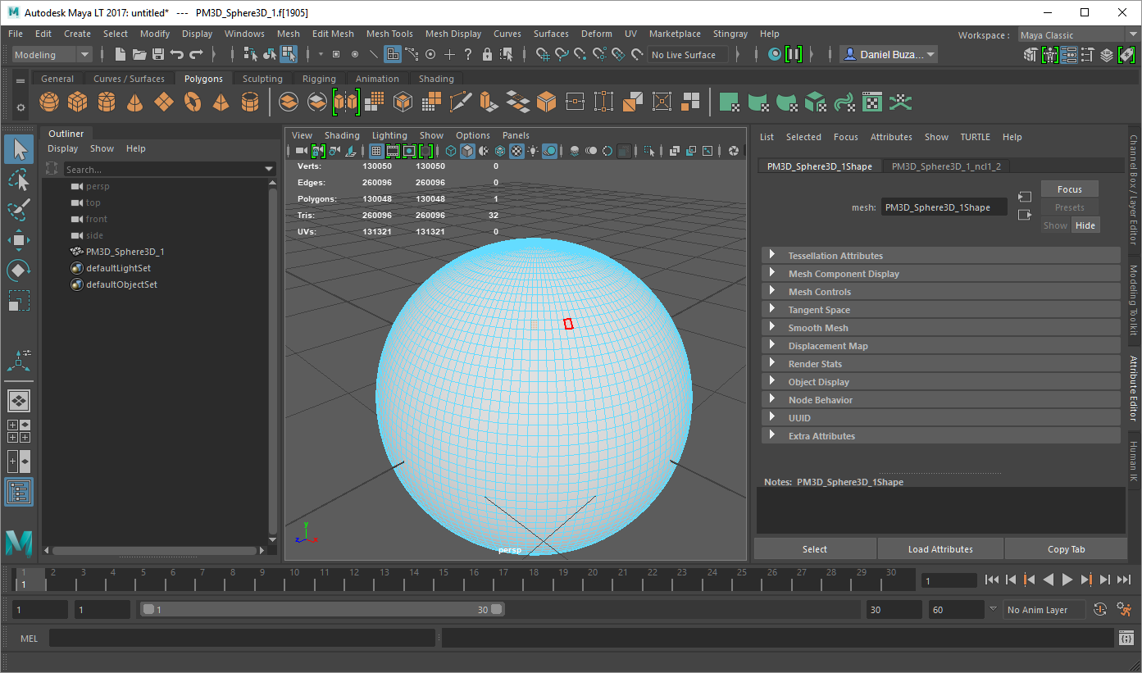Click the Hide button in Attribute Editor
This screenshot has height=673, width=1142.
[x=1085, y=225]
